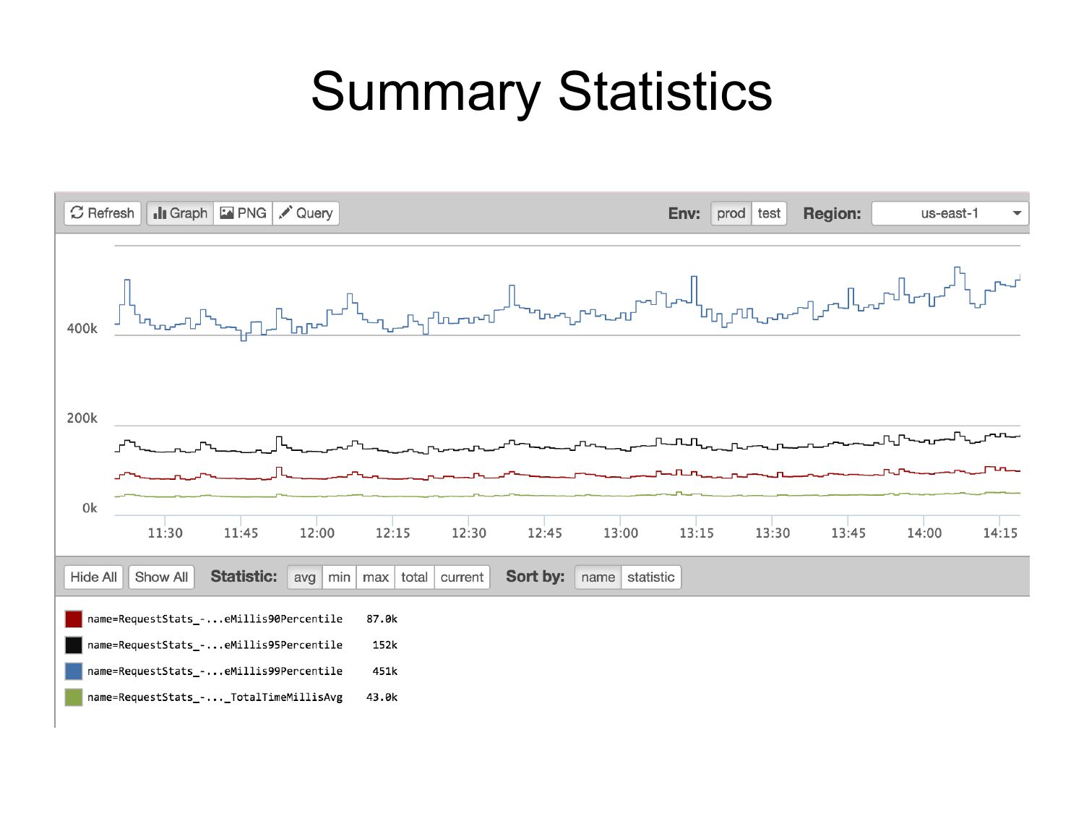The width and height of the screenshot is (1084, 813).
Task: Click the blue 99Percentile legend swatch
Action: click(74, 671)
